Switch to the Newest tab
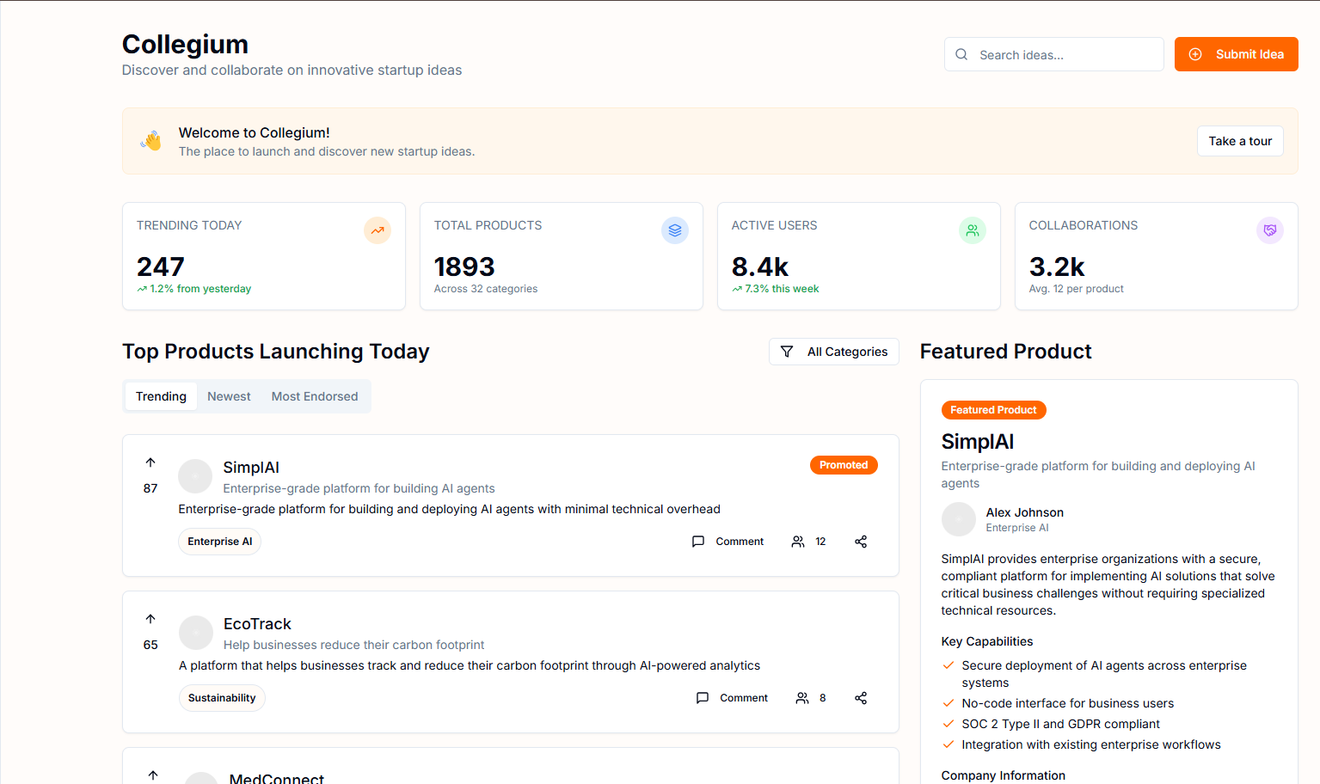Image resolution: width=1320 pixels, height=784 pixels. (x=229, y=396)
